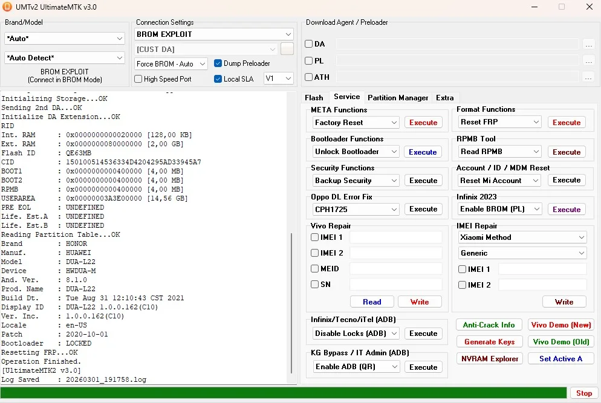Click the log panel vertical scrollbar

coord(291,303)
